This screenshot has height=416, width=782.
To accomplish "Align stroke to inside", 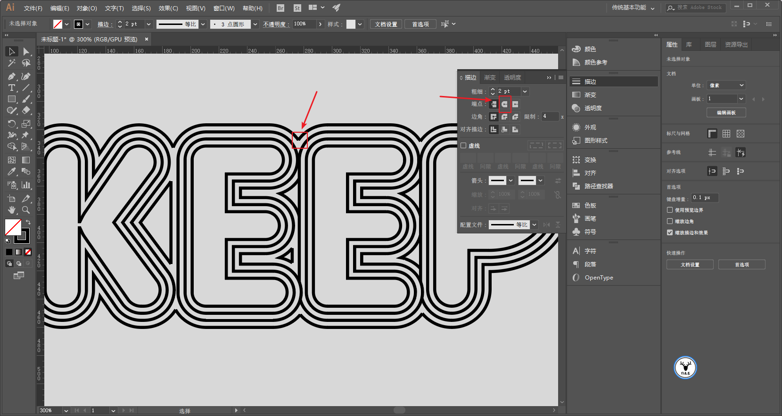I will pos(504,129).
